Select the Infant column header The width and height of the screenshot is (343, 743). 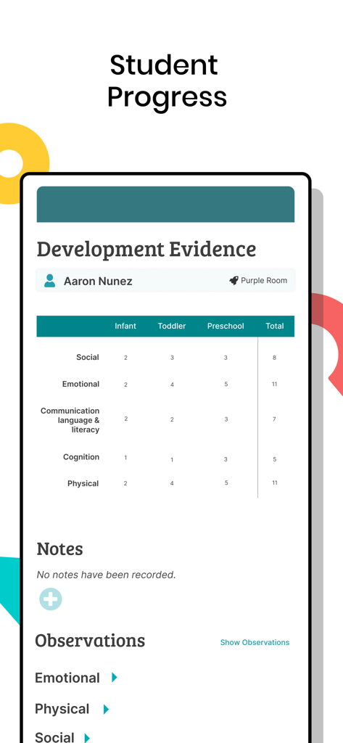point(125,326)
